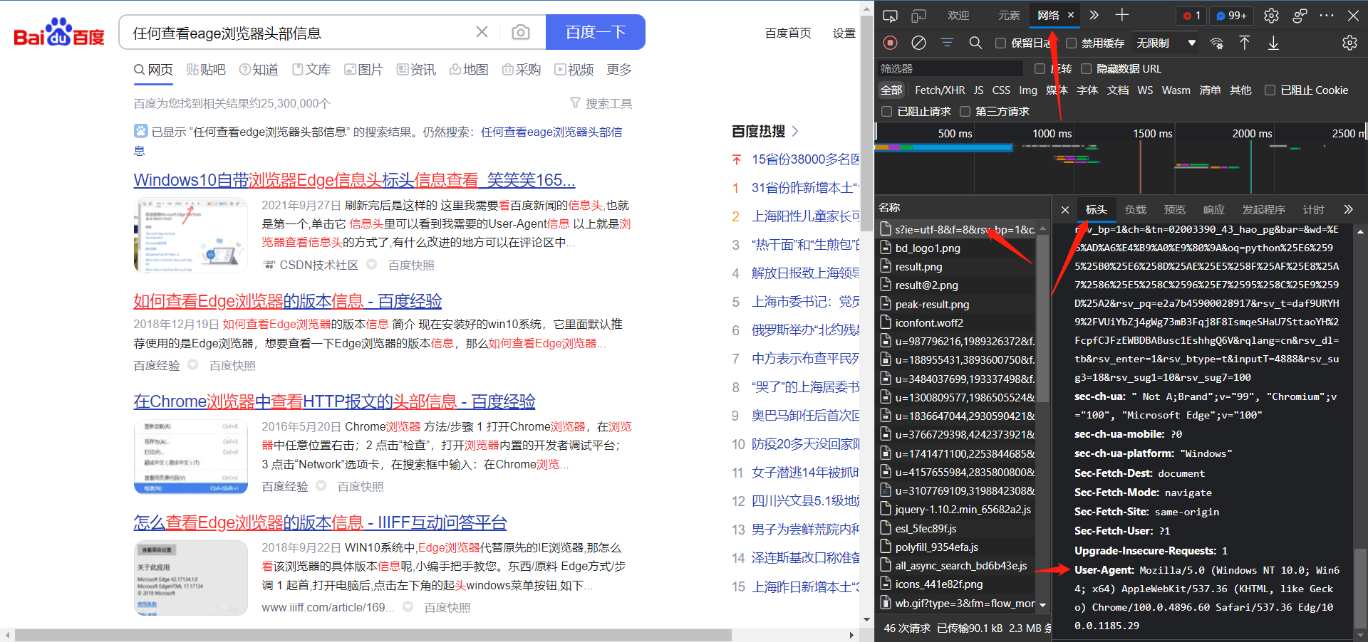Switch to the 欢迎 DevTools tab
This screenshot has height=642, width=1368.
[958, 16]
